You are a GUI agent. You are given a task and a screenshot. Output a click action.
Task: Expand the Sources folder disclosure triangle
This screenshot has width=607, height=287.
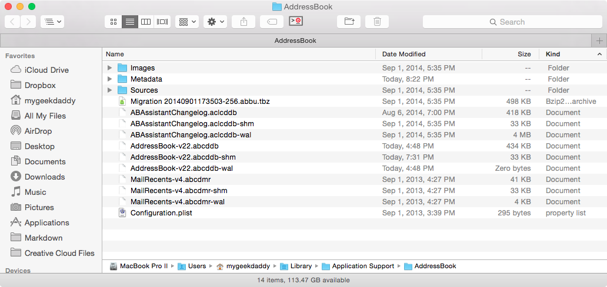(109, 90)
